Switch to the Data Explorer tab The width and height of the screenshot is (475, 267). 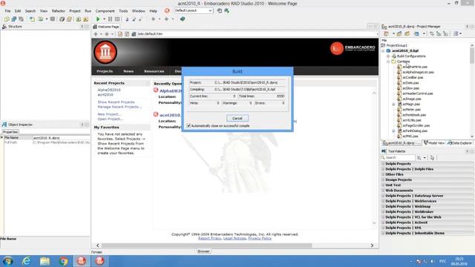(x=459, y=143)
